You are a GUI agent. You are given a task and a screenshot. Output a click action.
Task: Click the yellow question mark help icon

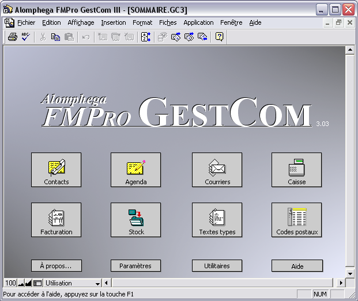[219, 37]
